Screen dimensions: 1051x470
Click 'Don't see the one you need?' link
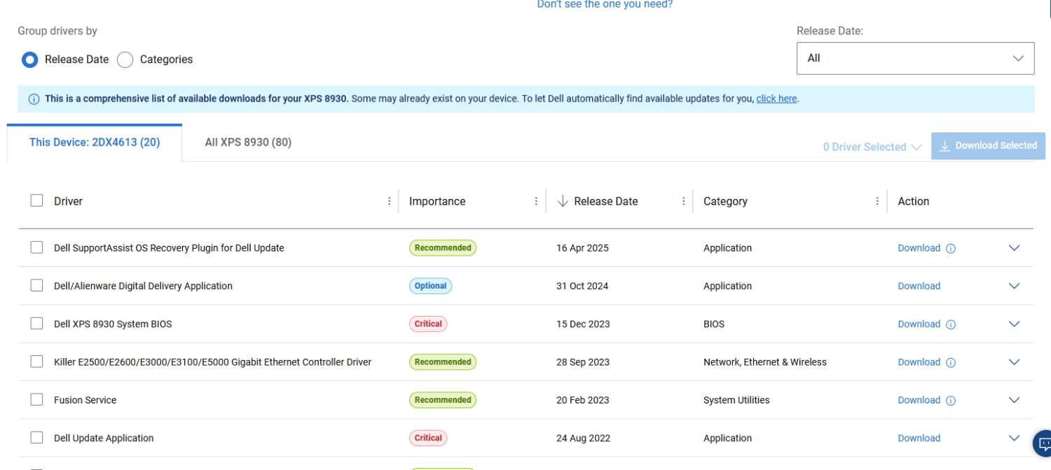click(x=605, y=4)
